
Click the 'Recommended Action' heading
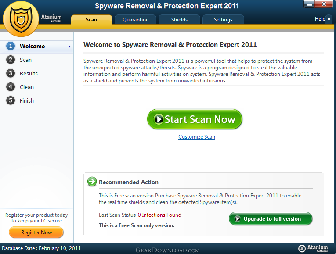129,182
